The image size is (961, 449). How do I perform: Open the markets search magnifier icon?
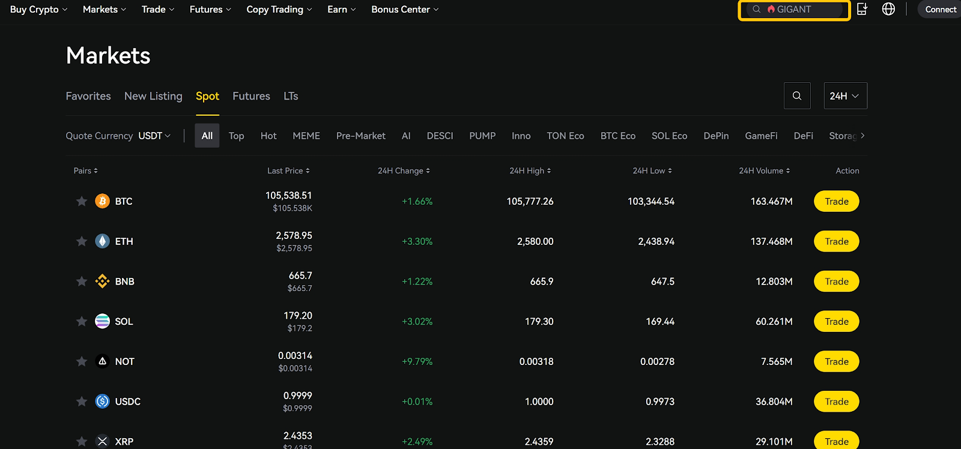click(x=796, y=96)
